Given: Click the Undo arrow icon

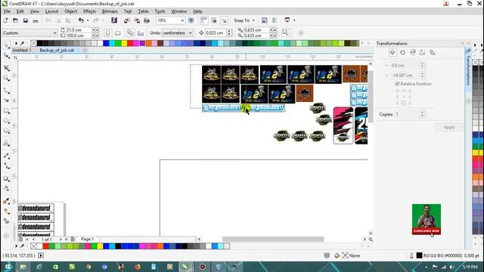Looking at the screenshot, I should point(81,20).
